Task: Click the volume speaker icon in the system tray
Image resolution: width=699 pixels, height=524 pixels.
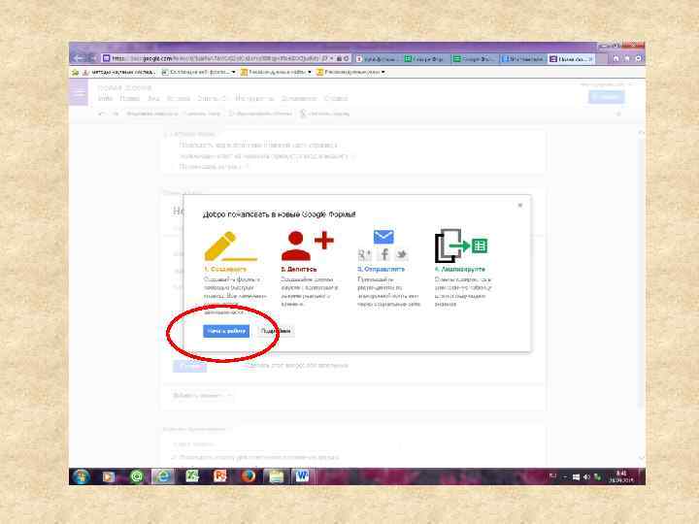Action: [x=586, y=477]
